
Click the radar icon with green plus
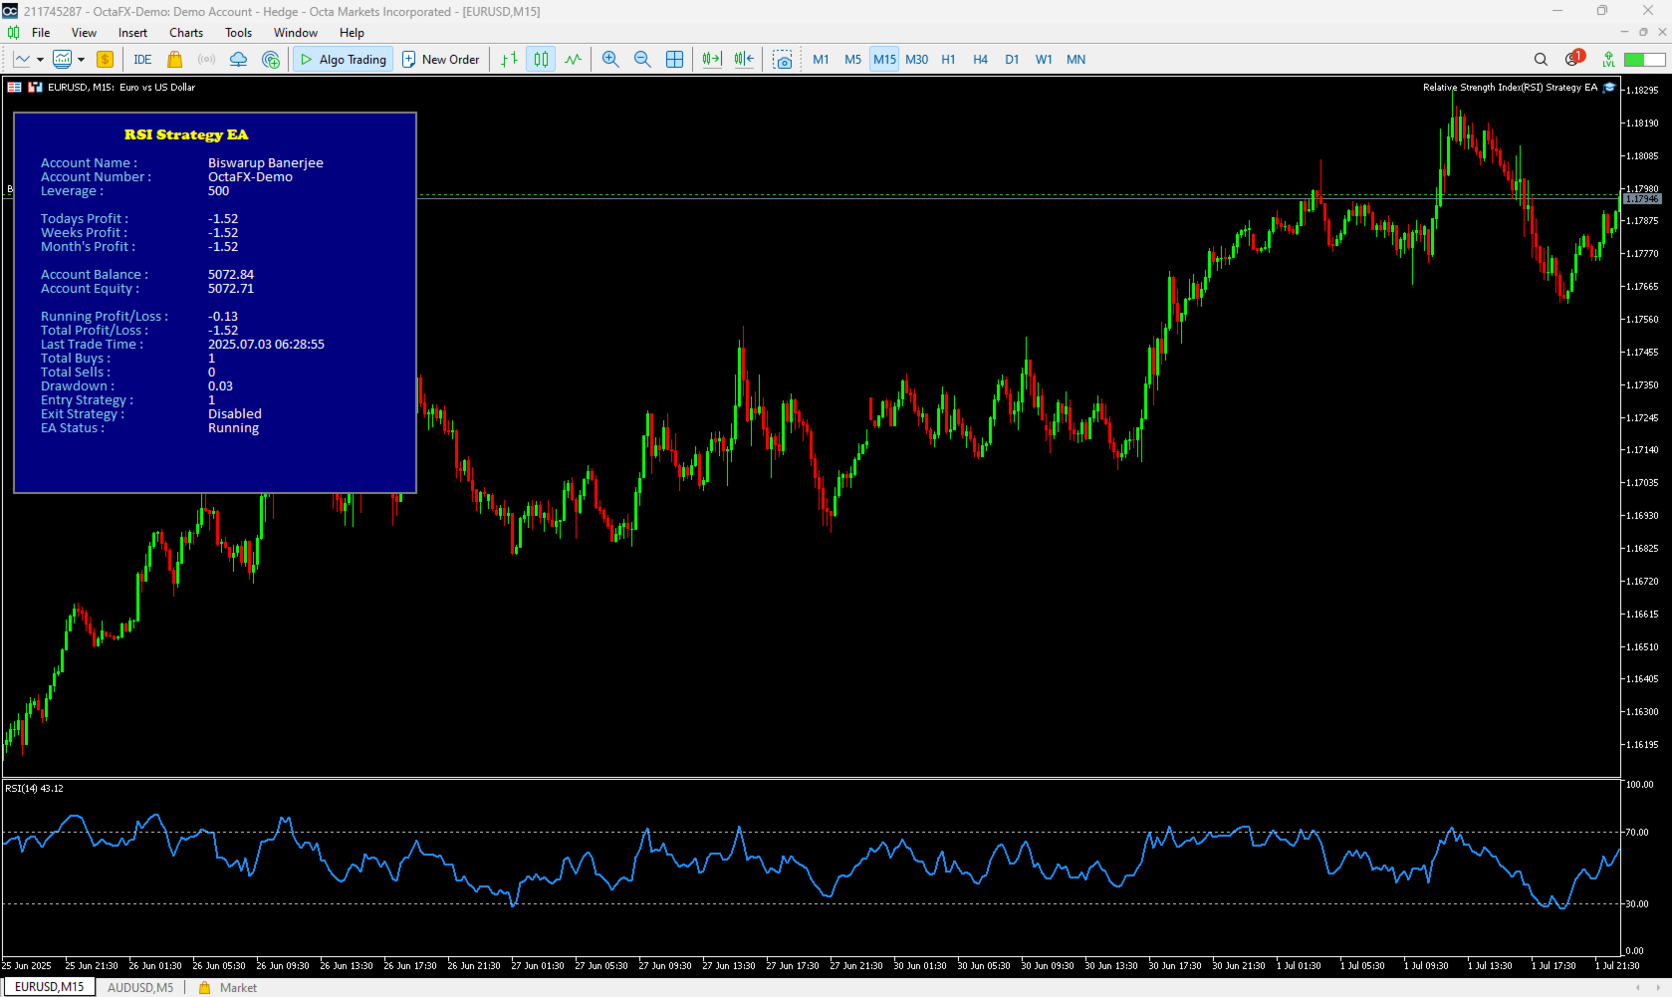point(270,60)
